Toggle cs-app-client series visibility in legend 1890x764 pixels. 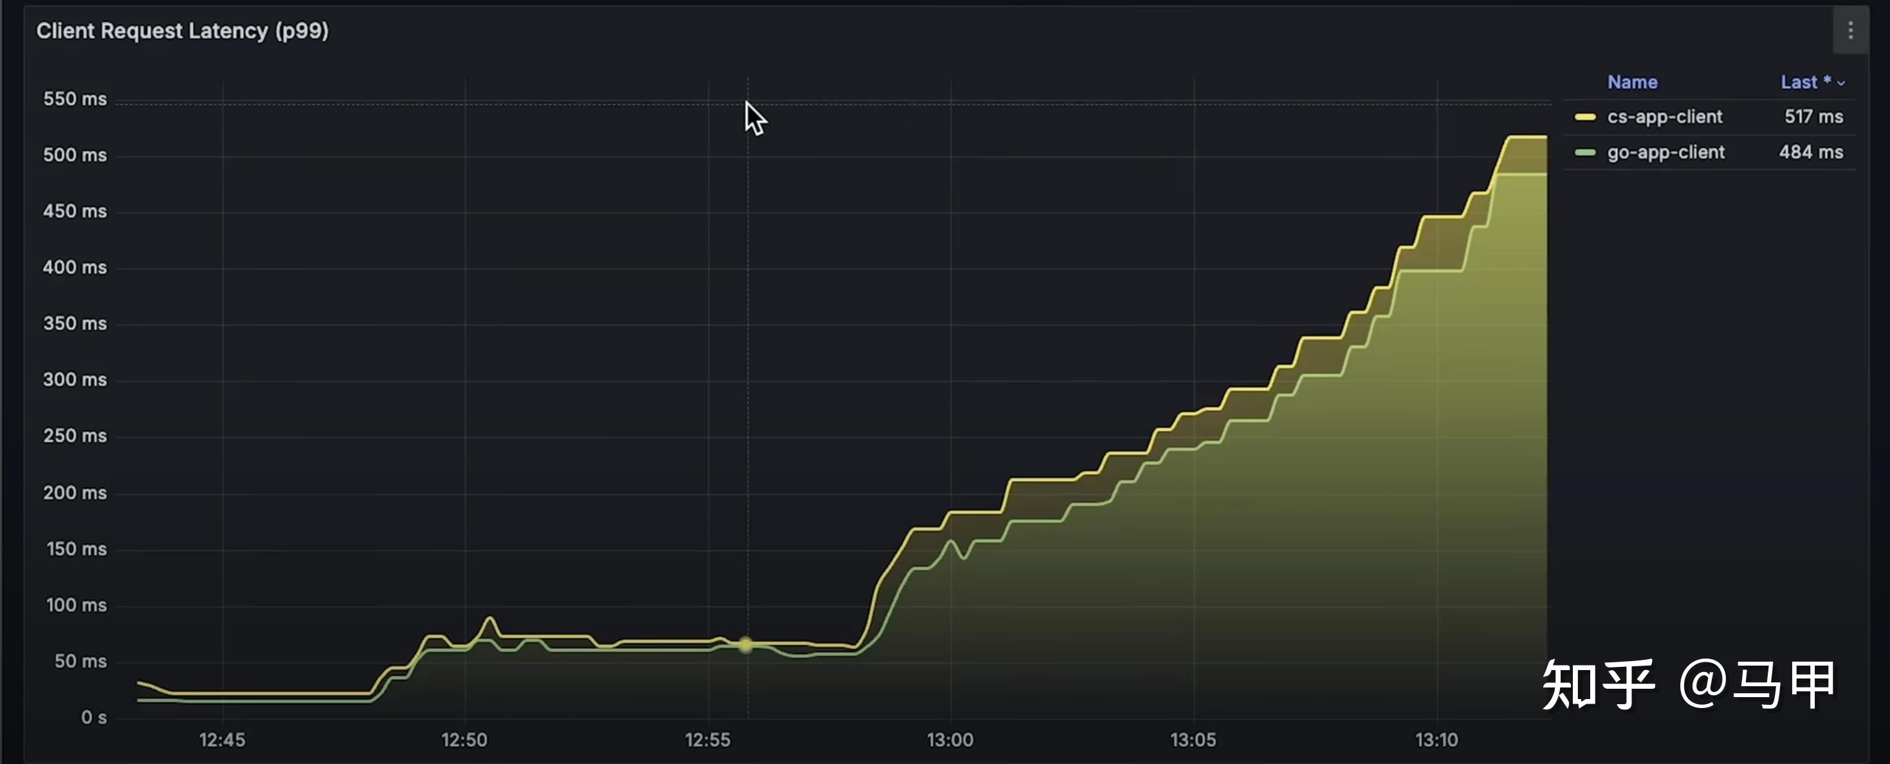(1664, 117)
